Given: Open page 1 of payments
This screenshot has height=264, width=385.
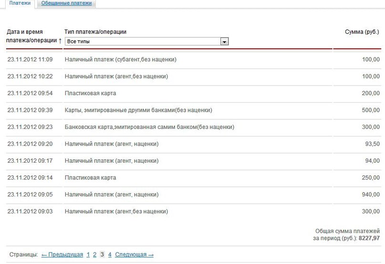Looking at the screenshot, I should click(x=88, y=254).
